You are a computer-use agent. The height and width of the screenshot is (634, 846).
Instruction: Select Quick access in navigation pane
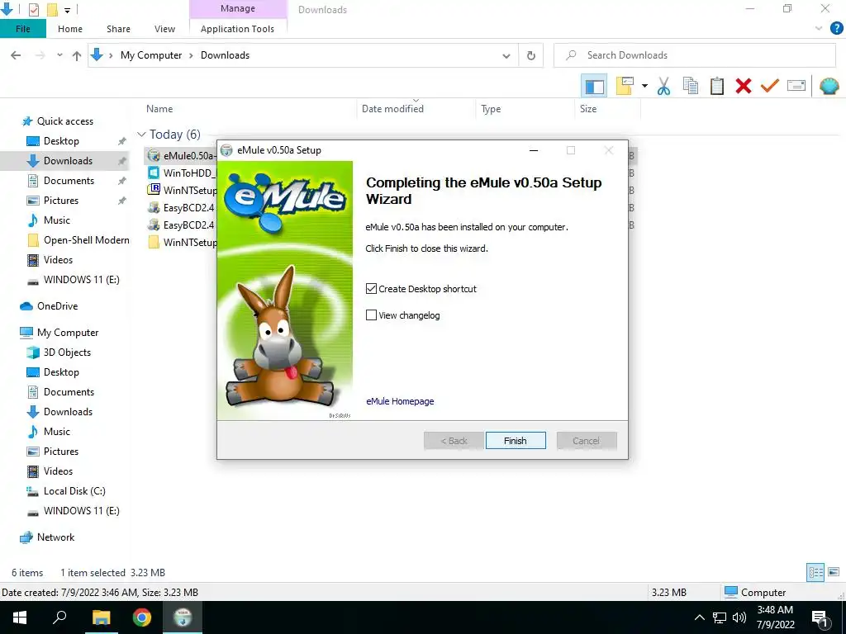click(x=64, y=121)
